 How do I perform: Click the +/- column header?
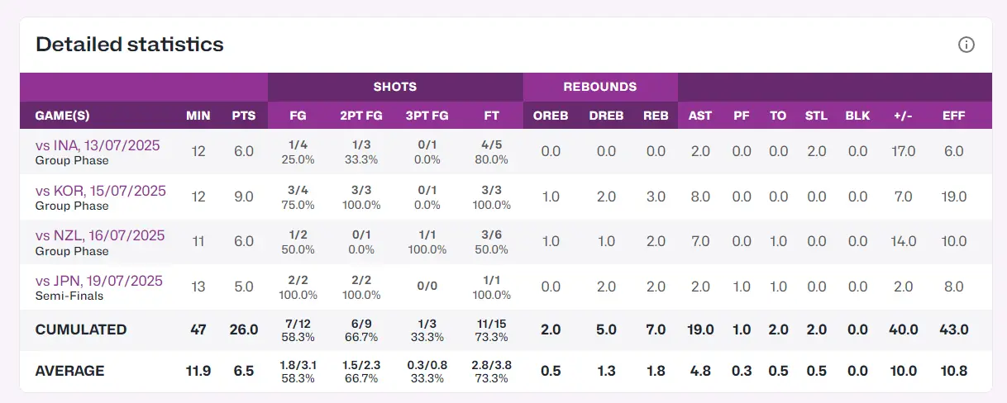(x=903, y=116)
